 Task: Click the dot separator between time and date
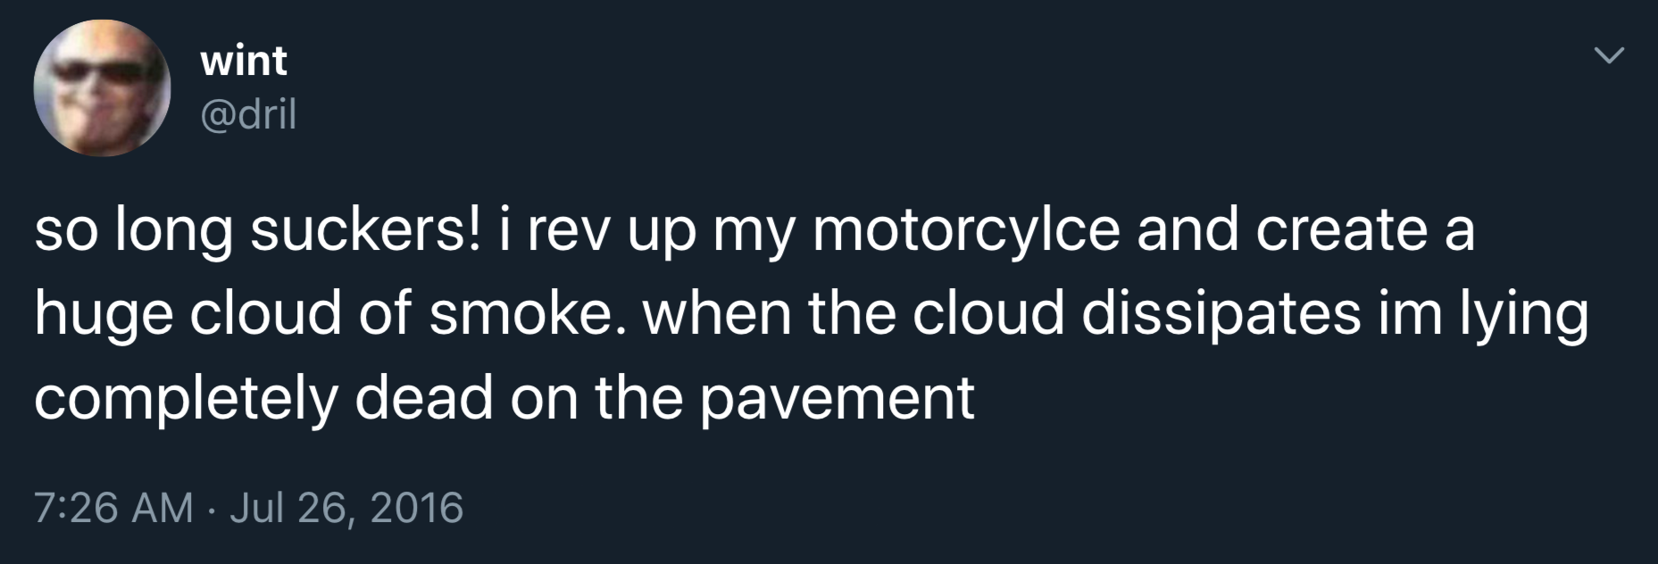212,509
